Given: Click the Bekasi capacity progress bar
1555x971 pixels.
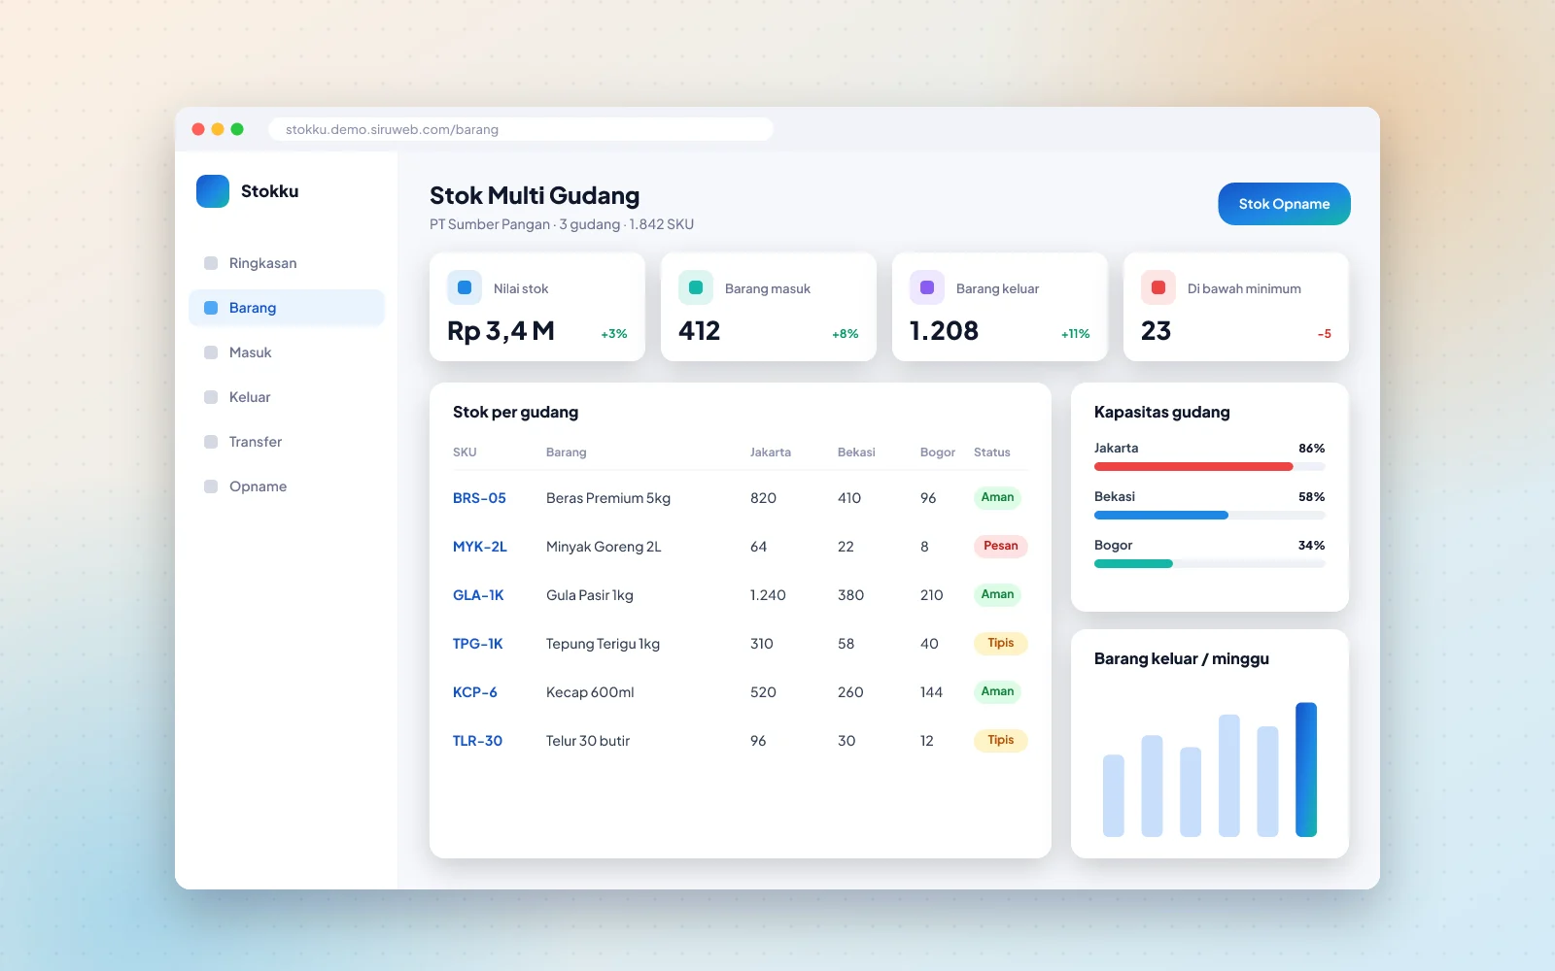Looking at the screenshot, I should pyautogui.click(x=1209, y=516).
